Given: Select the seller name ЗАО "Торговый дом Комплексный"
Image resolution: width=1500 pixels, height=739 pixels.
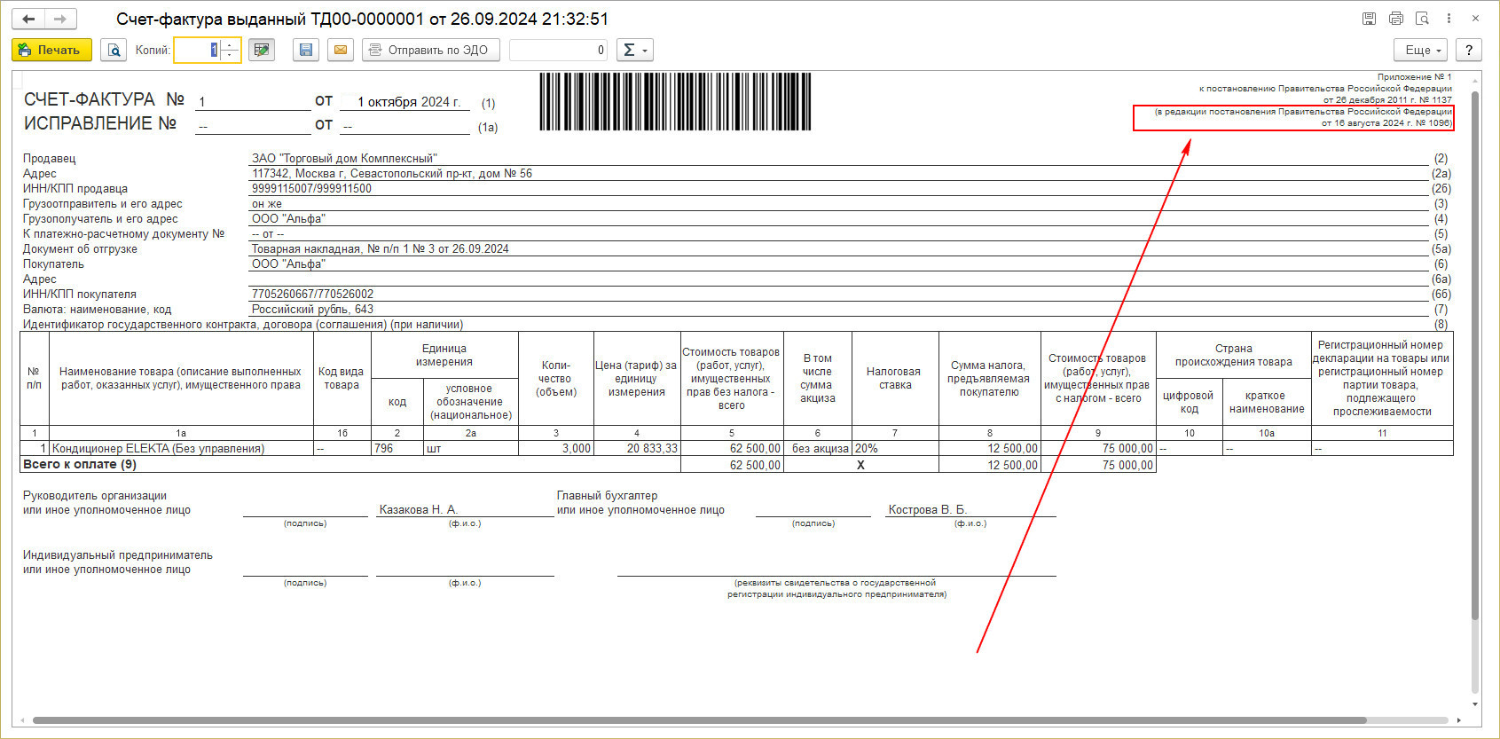Looking at the screenshot, I should [x=344, y=159].
